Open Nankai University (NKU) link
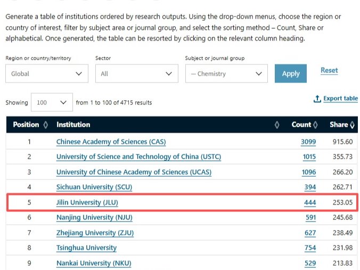The width and height of the screenshot is (360, 270). 94,263
